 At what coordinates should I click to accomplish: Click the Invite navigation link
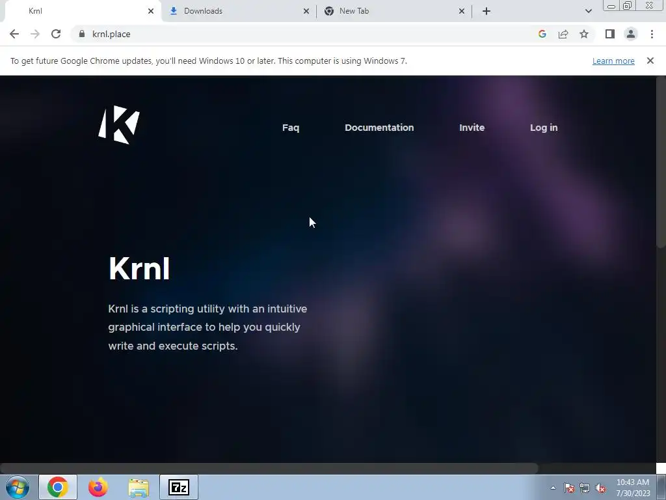472,128
